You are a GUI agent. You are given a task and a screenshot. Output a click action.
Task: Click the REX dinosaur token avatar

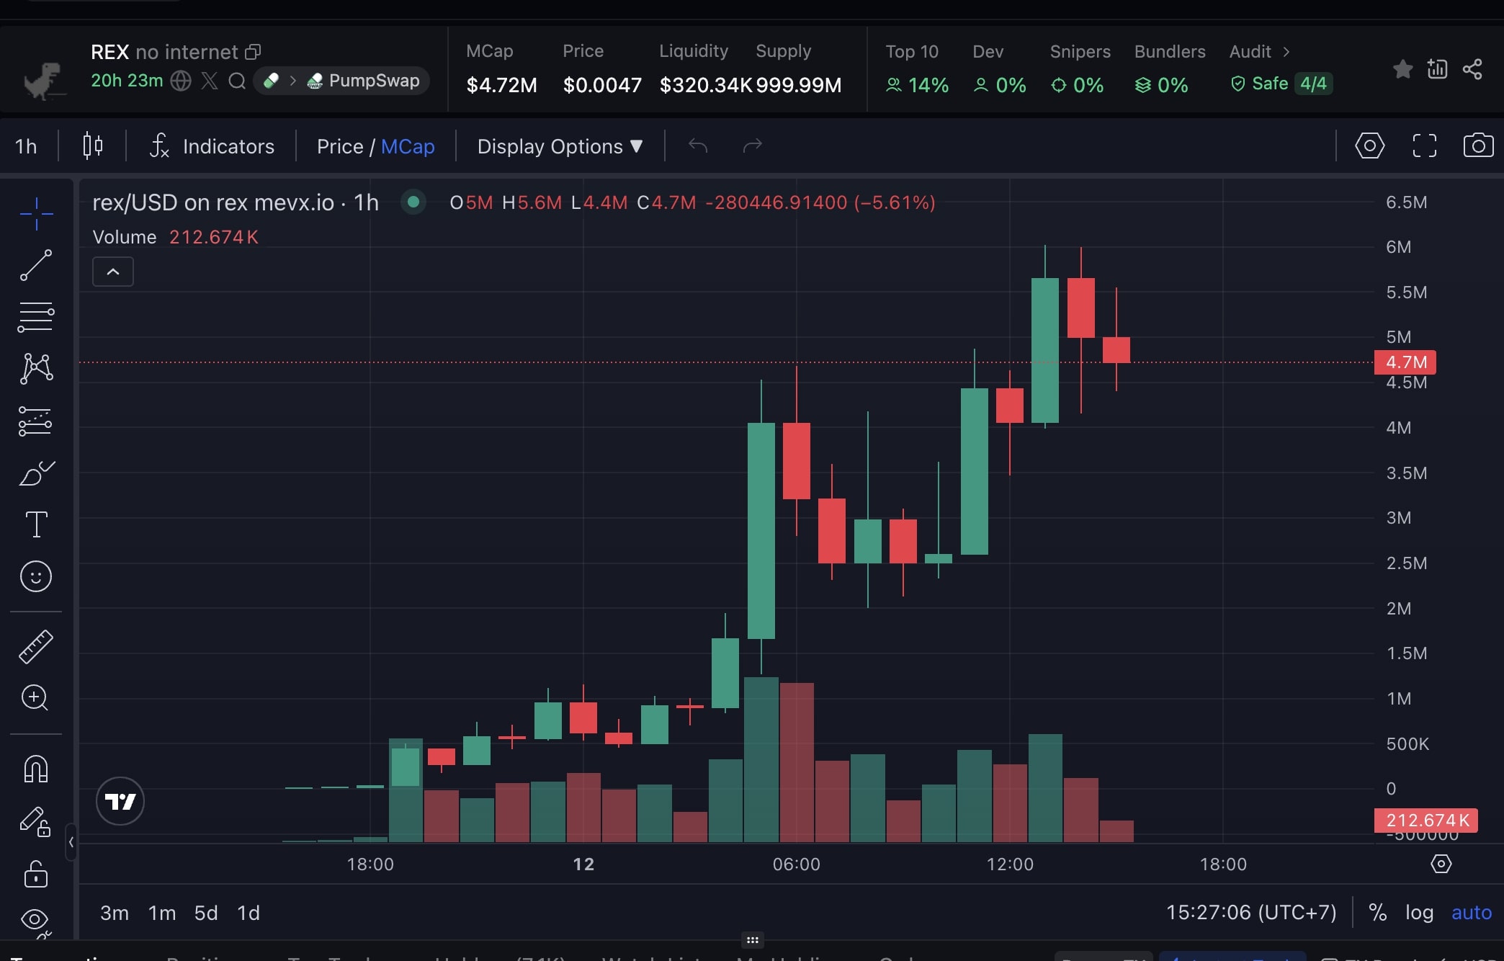[45, 79]
